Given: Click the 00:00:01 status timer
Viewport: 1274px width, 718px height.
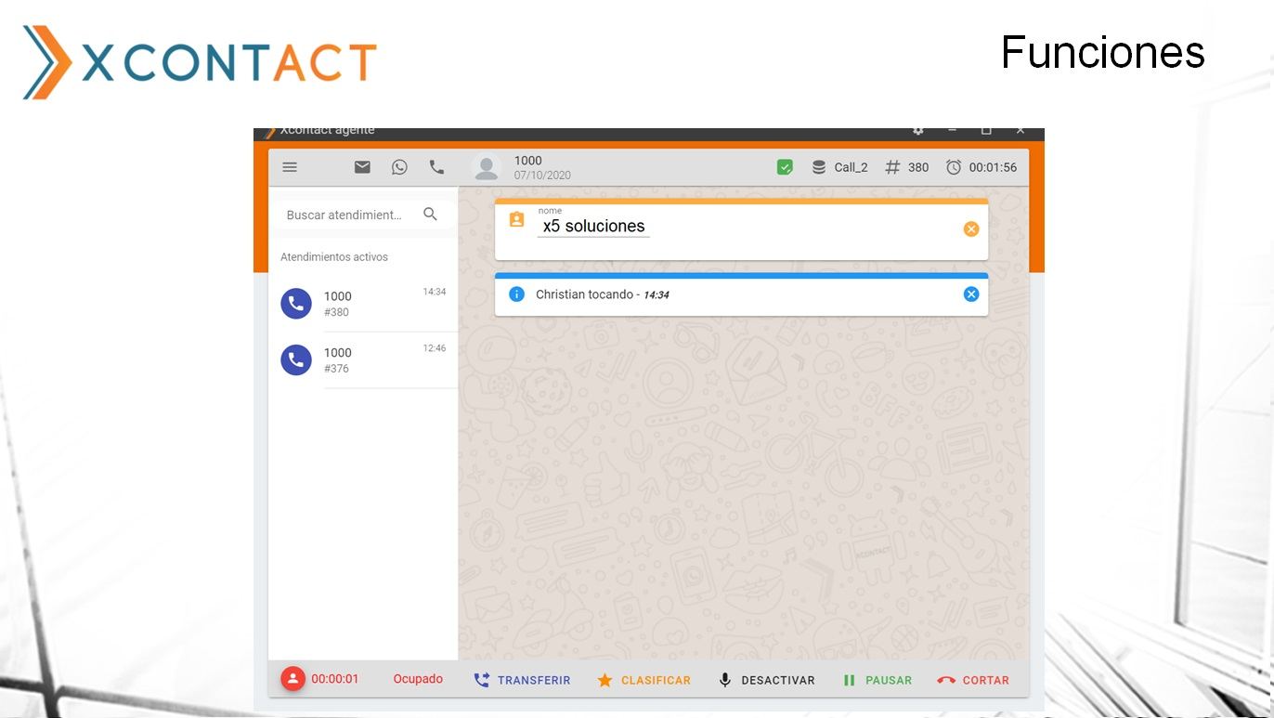Looking at the screenshot, I should coord(335,679).
